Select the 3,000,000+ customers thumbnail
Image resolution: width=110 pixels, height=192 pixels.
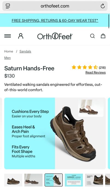(74, 180)
